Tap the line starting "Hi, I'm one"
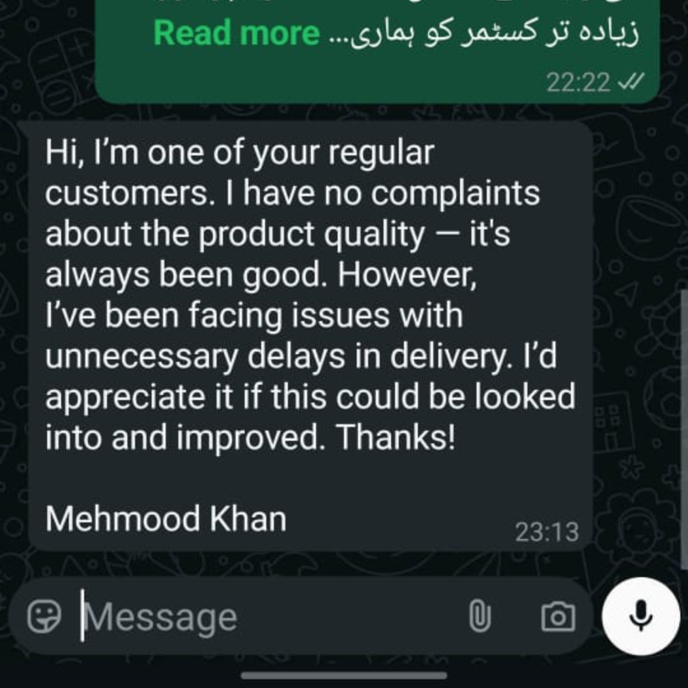Screen dimensions: 688x688 click(x=240, y=154)
